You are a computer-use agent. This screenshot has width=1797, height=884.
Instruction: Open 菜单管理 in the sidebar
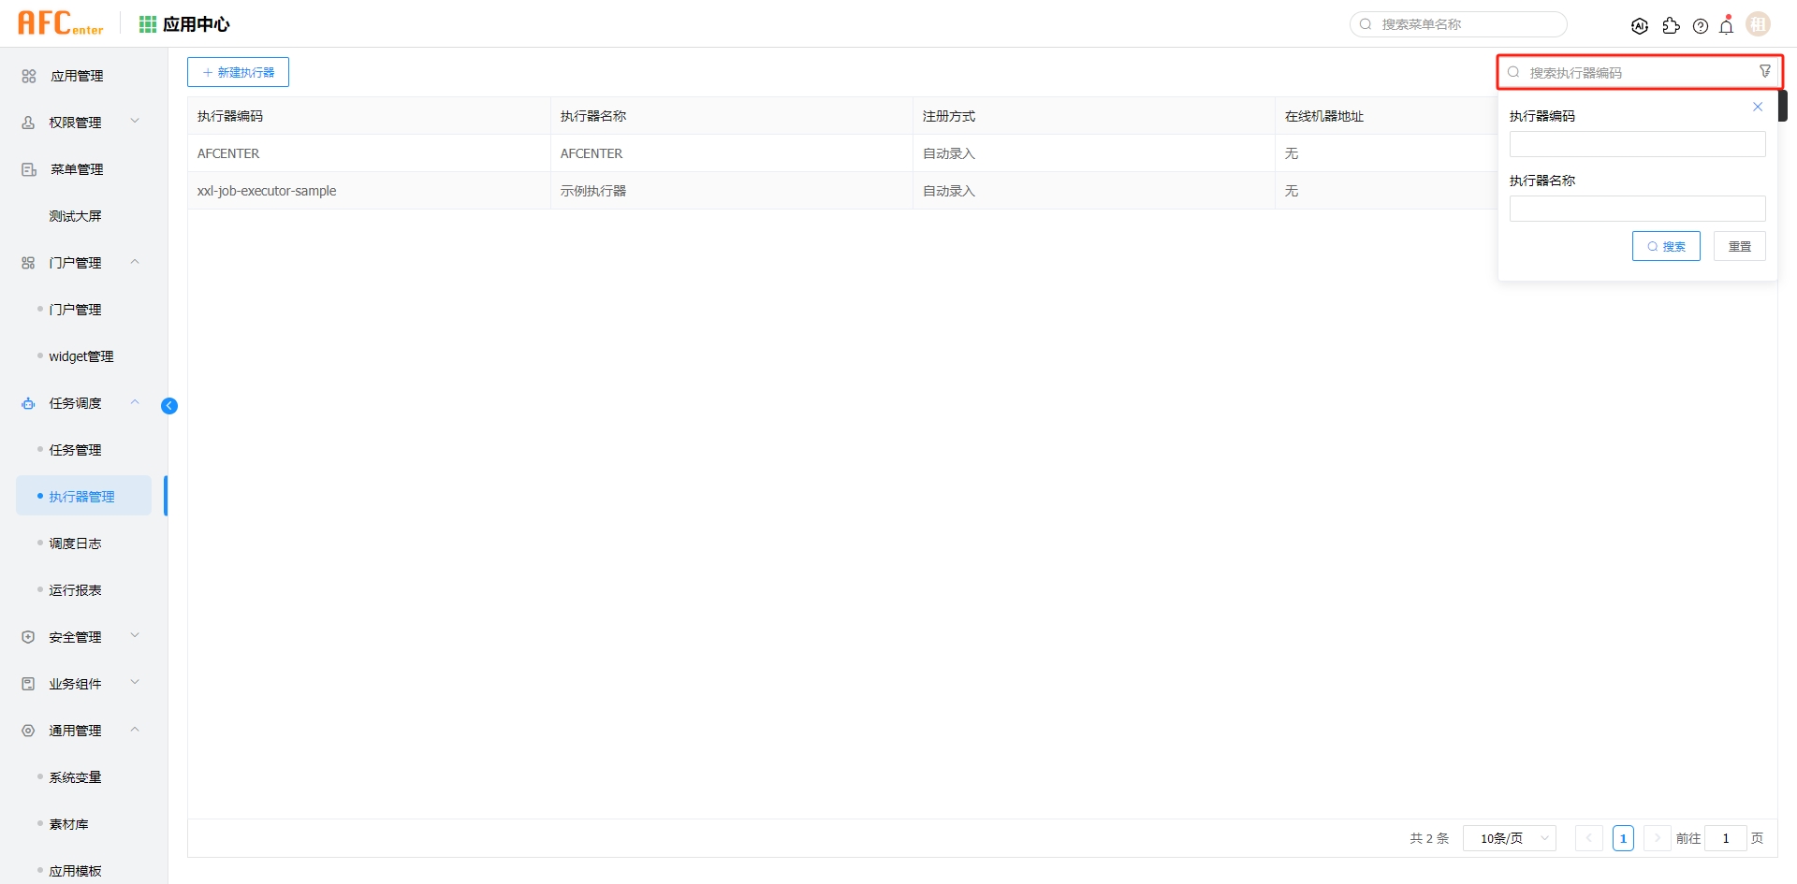point(77,169)
